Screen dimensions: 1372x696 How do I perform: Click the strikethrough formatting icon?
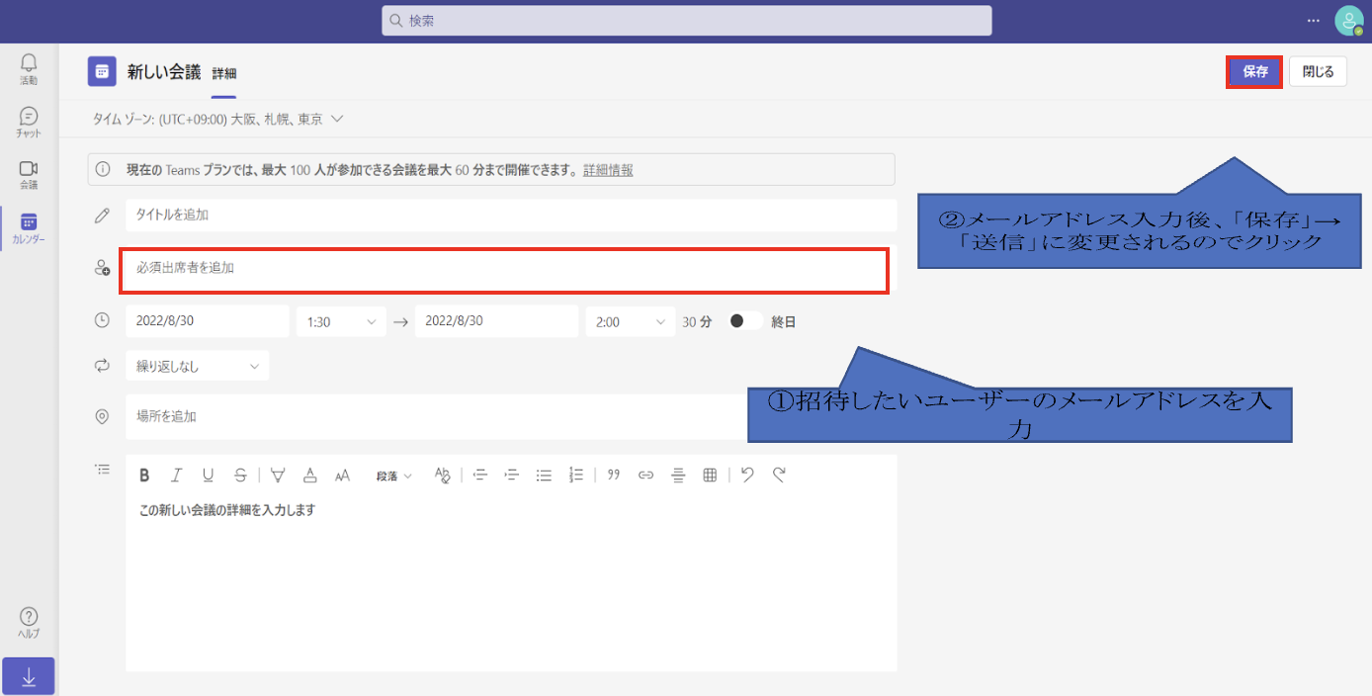(x=240, y=476)
